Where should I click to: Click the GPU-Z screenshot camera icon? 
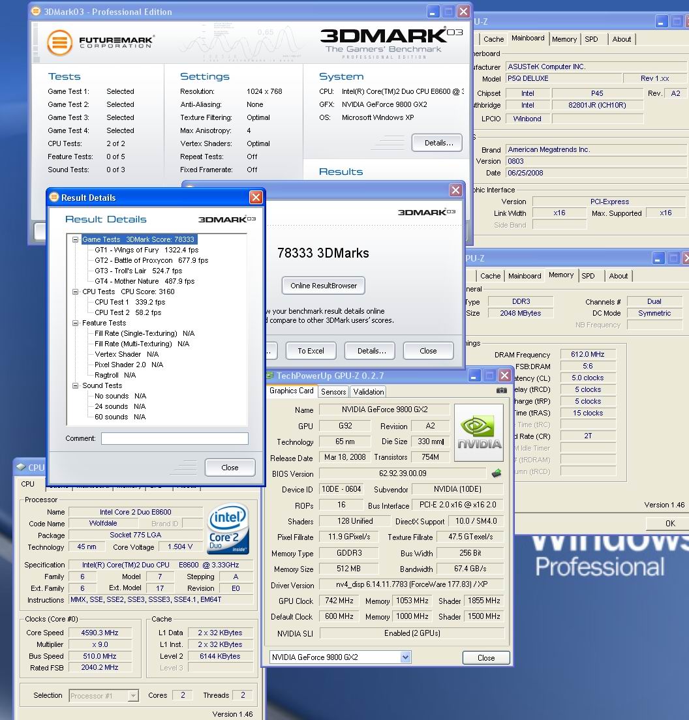pos(501,390)
